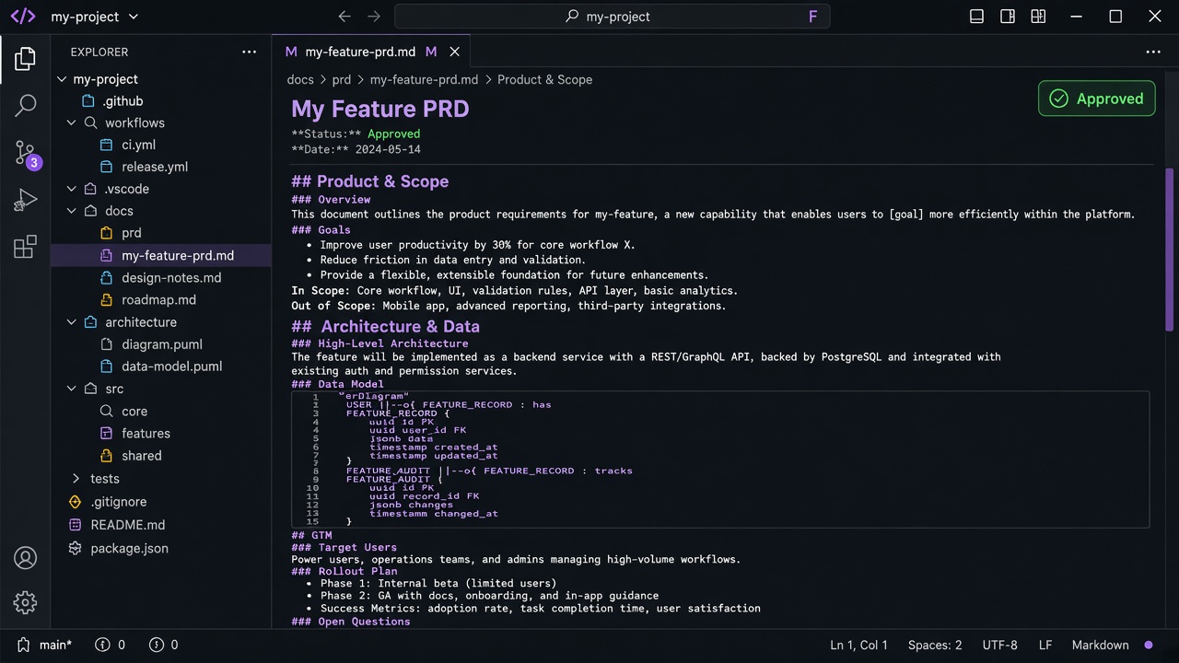Open the Extensions view
Image resolution: width=1179 pixels, height=663 pixels.
[x=25, y=247]
